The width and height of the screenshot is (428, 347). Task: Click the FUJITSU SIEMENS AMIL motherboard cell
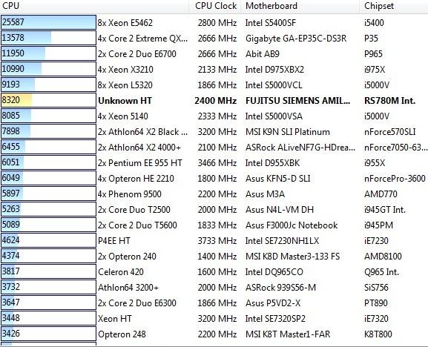[x=297, y=101]
